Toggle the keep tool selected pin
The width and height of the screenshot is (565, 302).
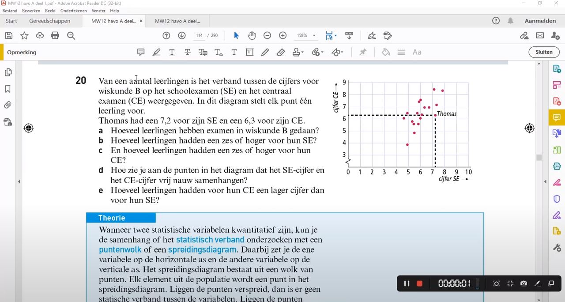363,52
